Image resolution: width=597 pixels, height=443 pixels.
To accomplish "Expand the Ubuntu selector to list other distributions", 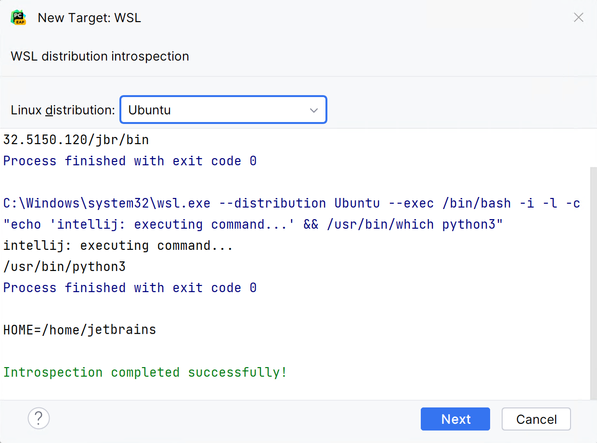I will coord(314,110).
